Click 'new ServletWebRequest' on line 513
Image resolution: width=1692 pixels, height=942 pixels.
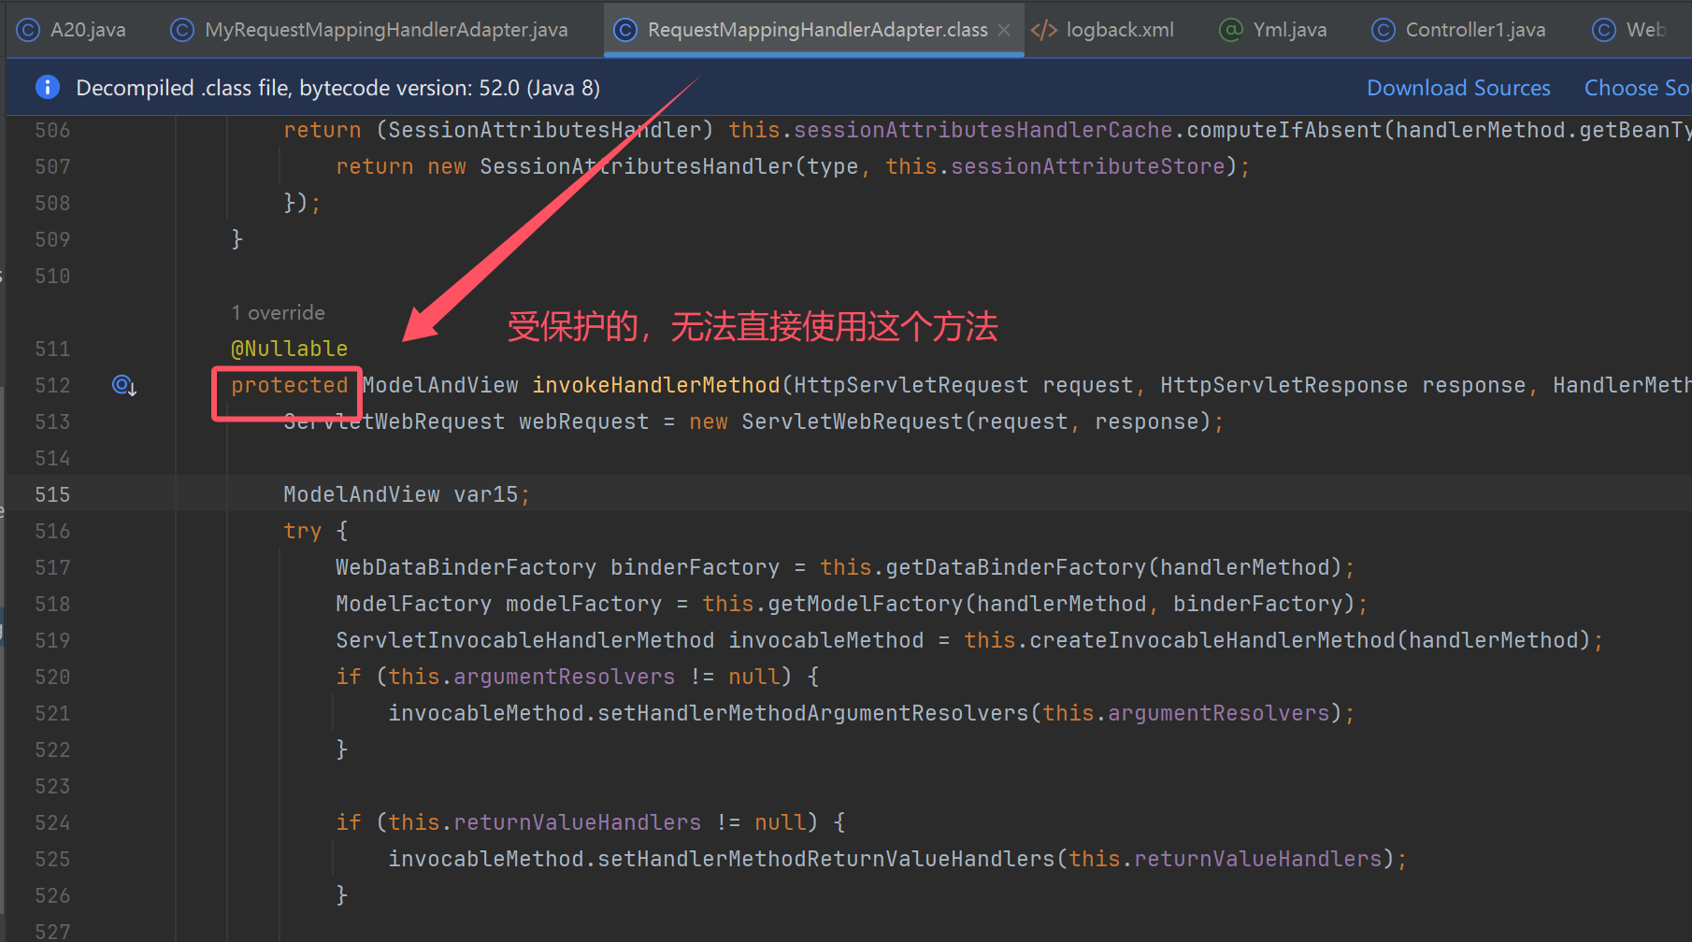(x=825, y=421)
